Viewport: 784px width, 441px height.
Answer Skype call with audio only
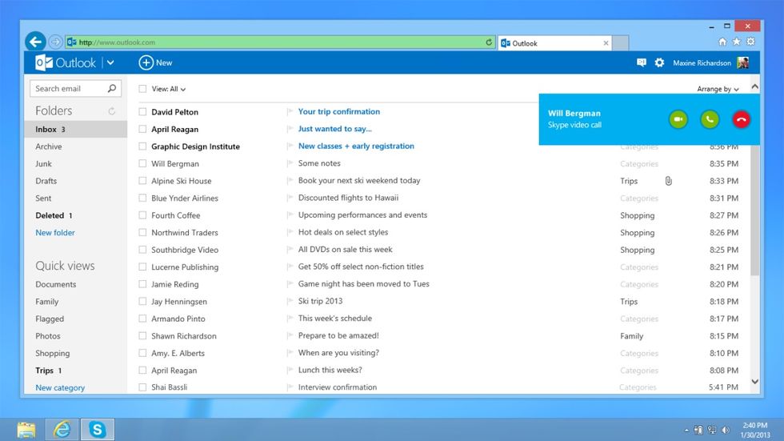(710, 119)
